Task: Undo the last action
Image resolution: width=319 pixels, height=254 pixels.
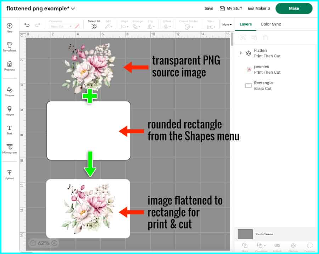Action: point(27,25)
